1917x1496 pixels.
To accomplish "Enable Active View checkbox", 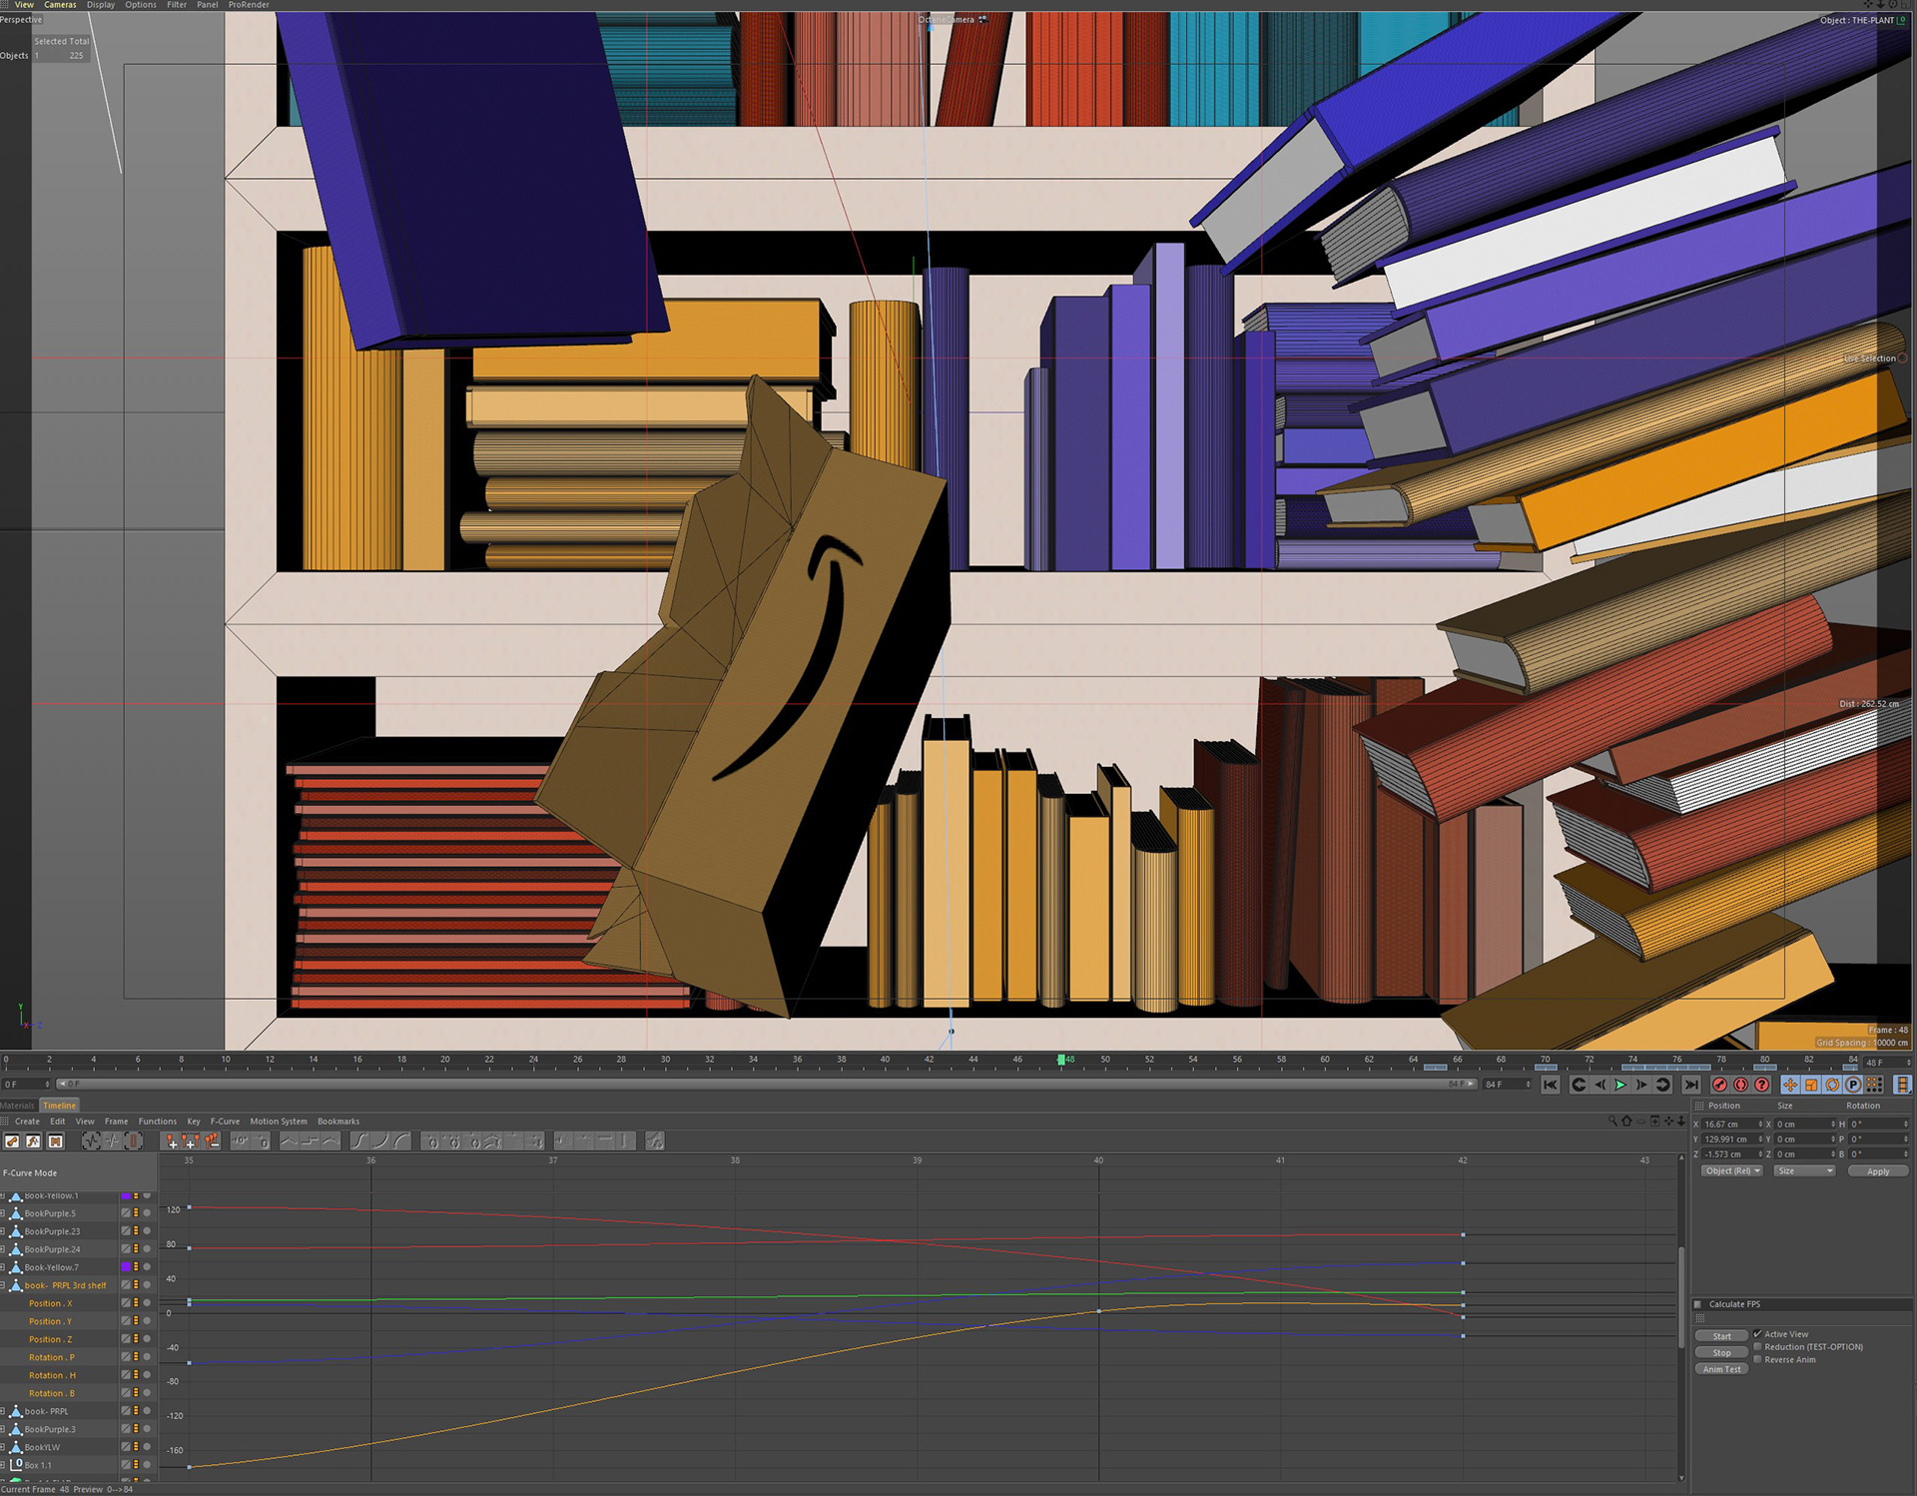I will [1757, 1334].
